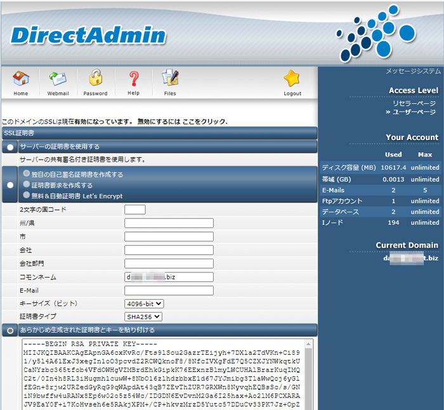Open the key size 4096-bit dropdown

click(x=144, y=304)
